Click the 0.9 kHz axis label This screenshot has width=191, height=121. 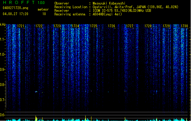tap(2, 70)
